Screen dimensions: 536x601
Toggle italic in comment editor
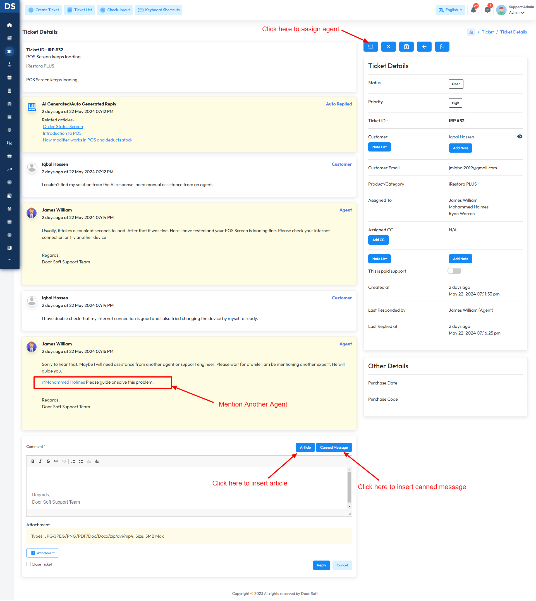pyautogui.click(x=40, y=461)
